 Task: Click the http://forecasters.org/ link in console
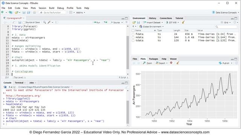point(23,96)
